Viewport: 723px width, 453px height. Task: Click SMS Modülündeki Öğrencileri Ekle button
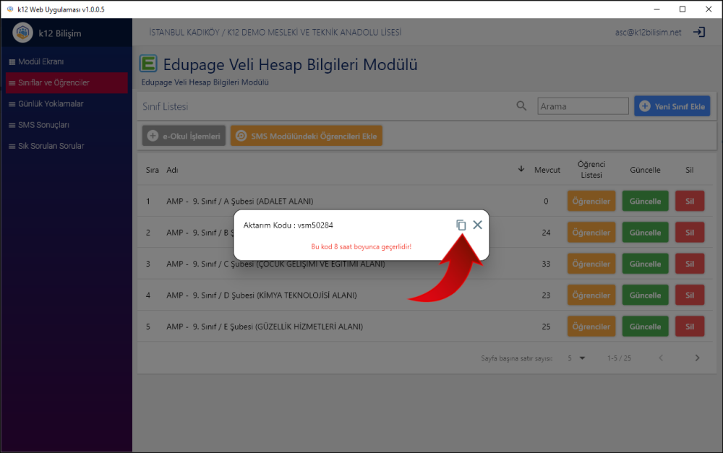(x=306, y=136)
